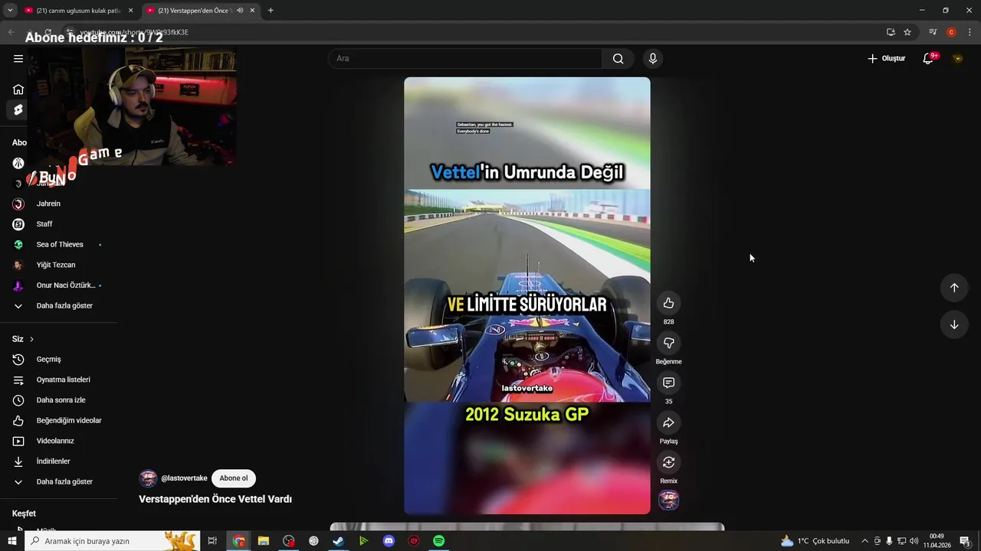Go to YouTube Home icon in sidebar
The width and height of the screenshot is (981, 551).
[x=18, y=90]
